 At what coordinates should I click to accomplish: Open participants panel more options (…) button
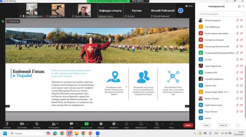[x=238, y=125]
